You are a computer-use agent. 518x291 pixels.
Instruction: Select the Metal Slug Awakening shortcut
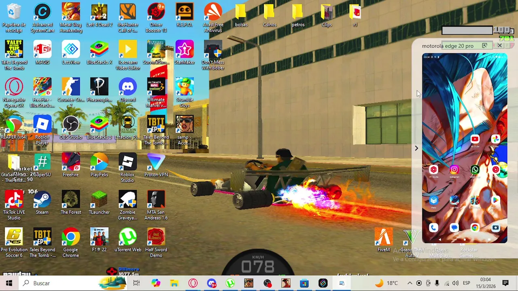click(x=71, y=18)
